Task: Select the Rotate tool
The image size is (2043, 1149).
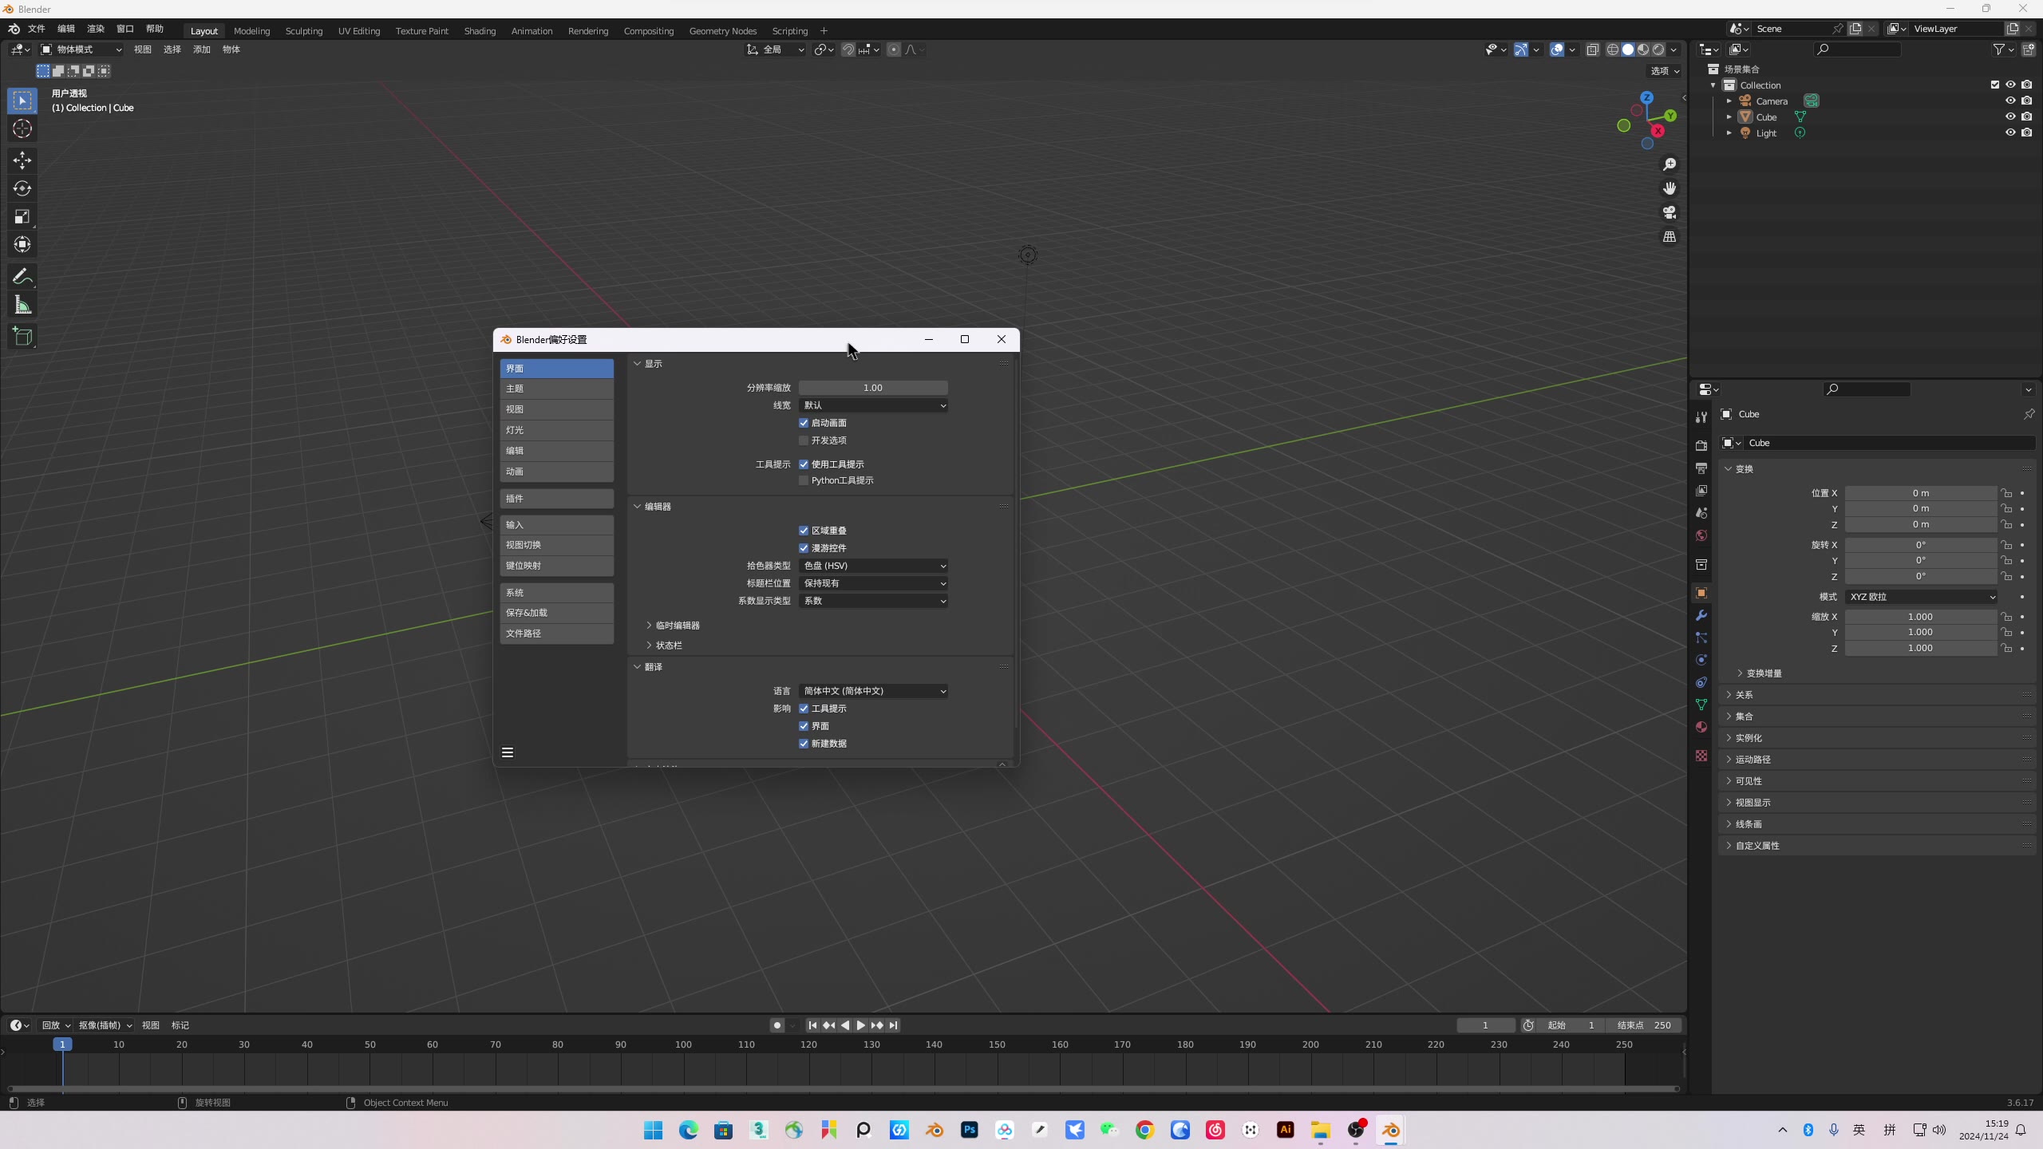Action: coord(22,188)
